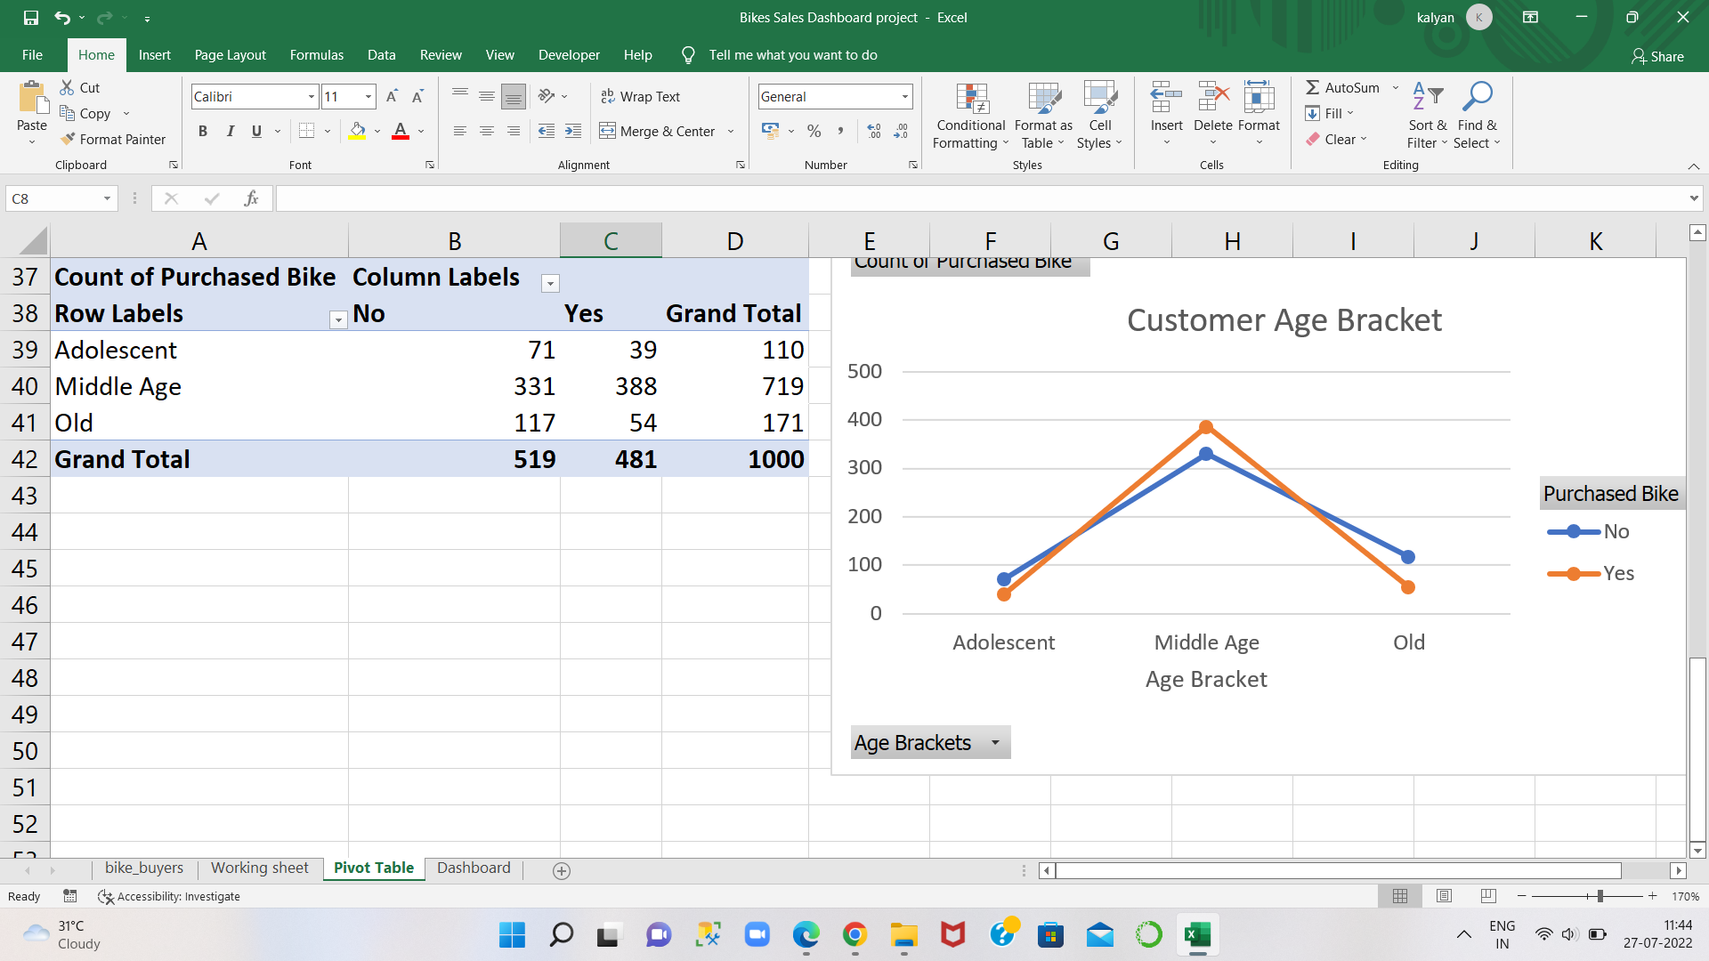Toggle italic formatting

230,131
